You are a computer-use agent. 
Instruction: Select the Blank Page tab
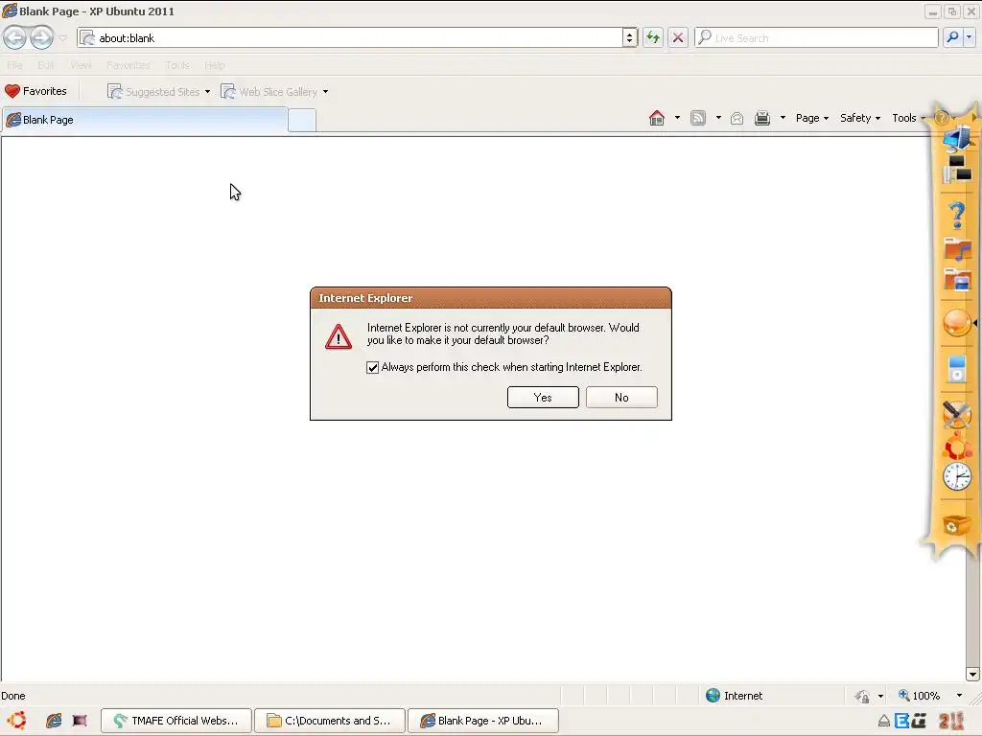point(145,120)
